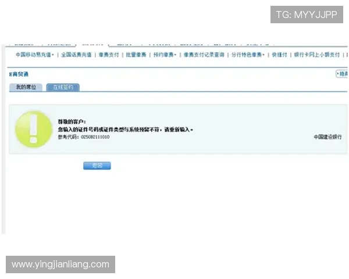The image size is (349, 279).
Task: Select the 批量缴费 menu item
Action: [x=136, y=55]
